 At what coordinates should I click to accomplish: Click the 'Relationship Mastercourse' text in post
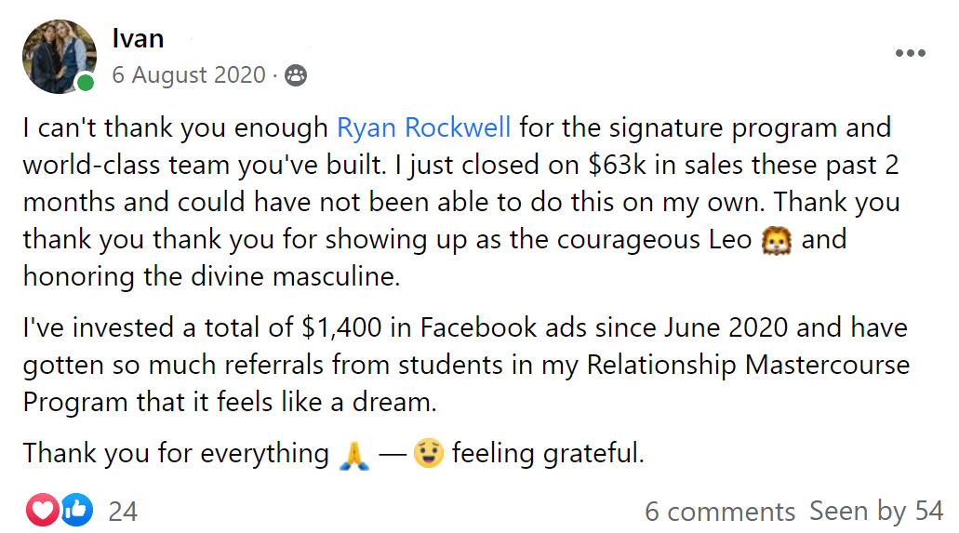point(747,366)
